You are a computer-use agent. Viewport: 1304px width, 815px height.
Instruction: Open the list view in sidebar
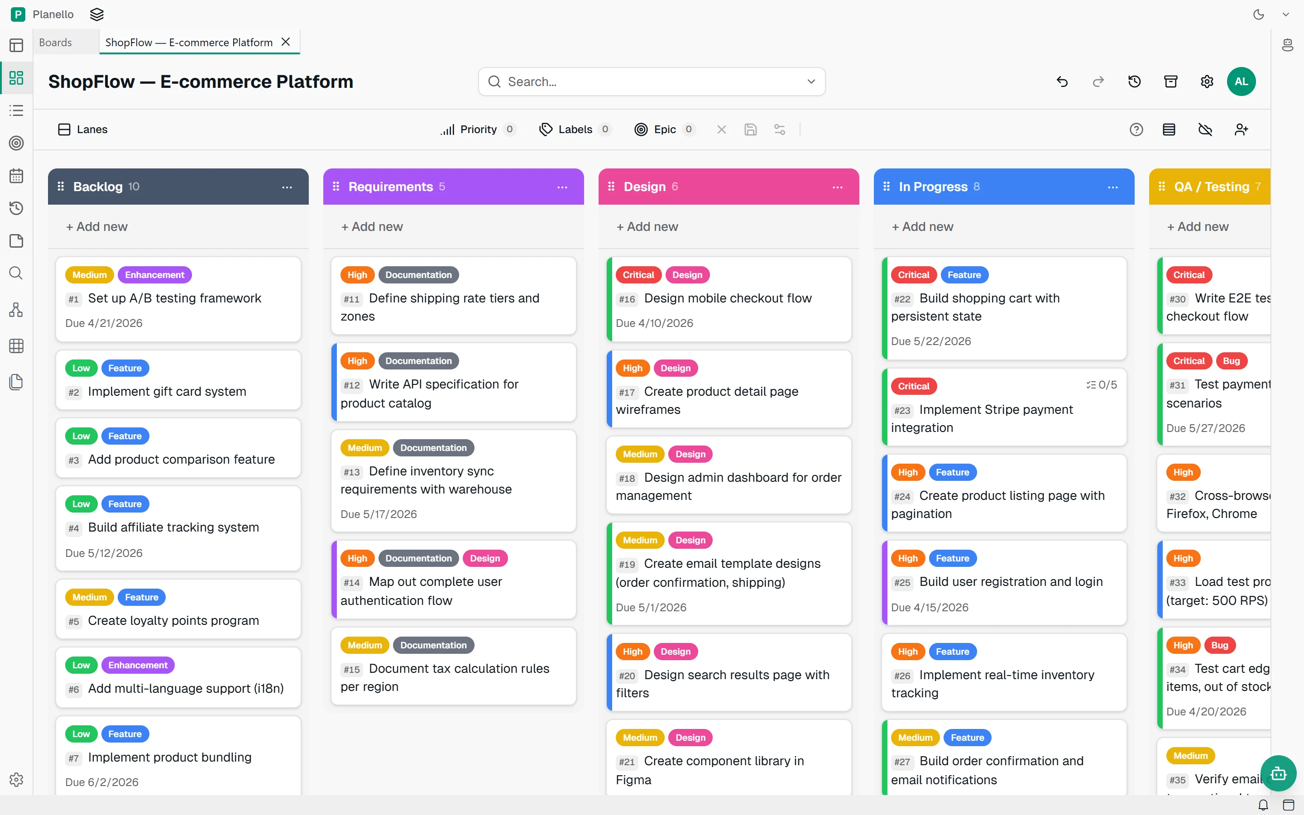click(16, 110)
